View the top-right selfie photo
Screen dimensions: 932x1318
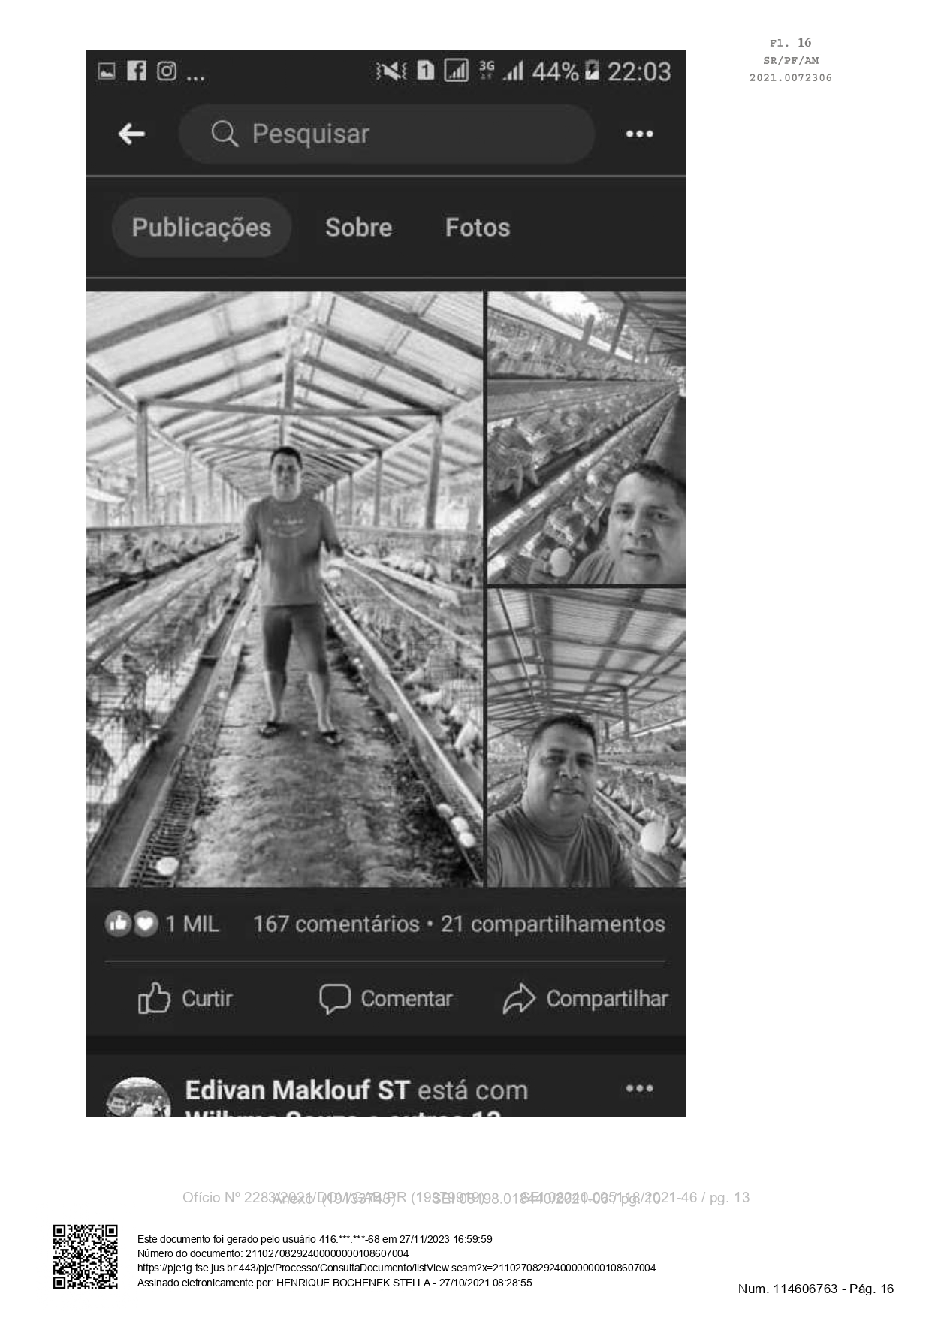(x=587, y=438)
